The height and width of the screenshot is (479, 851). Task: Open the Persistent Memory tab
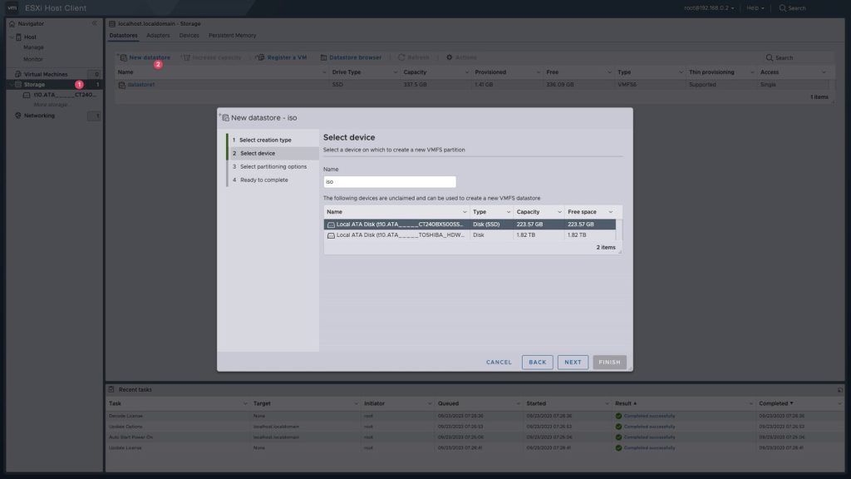(x=233, y=36)
